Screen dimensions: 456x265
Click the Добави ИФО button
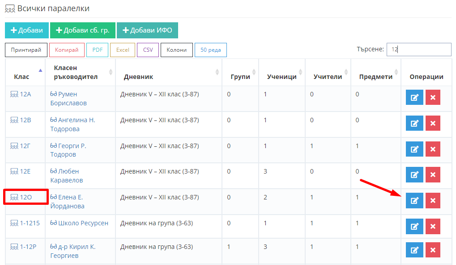click(x=147, y=30)
